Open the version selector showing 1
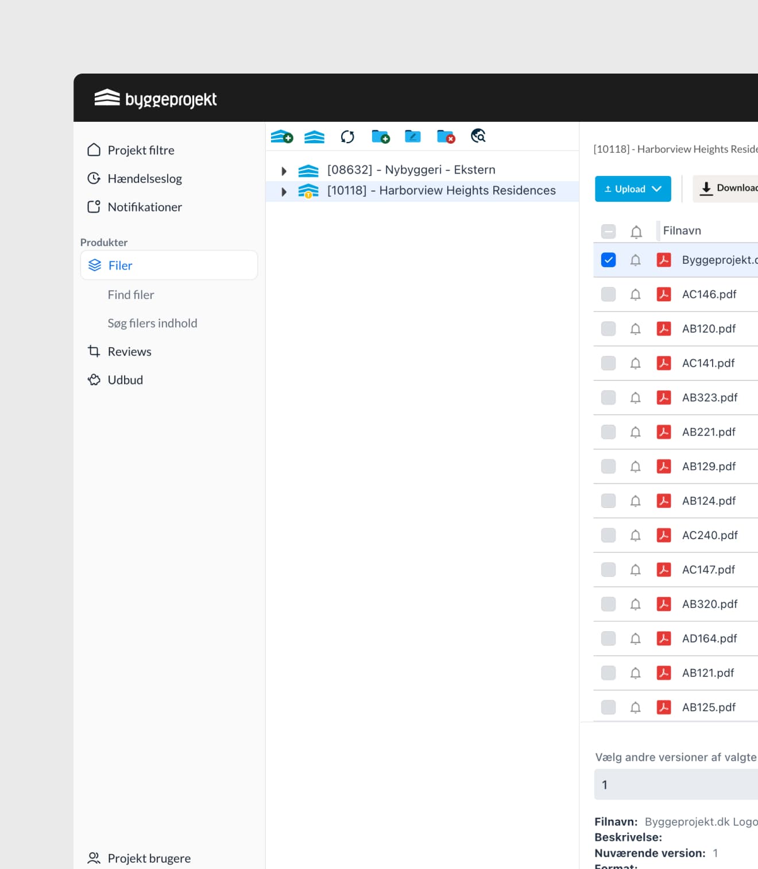Viewport: 758px width, 869px height. click(x=676, y=785)
